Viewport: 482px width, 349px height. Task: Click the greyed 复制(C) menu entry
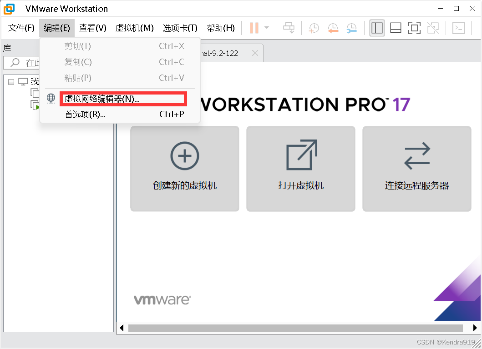pyautogui.click(x=120, y=62)
